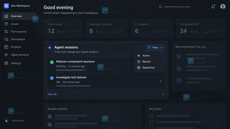Viewport: 230px width, 129px height.
Task: Click the Filter button label
Action: point(155,48)
